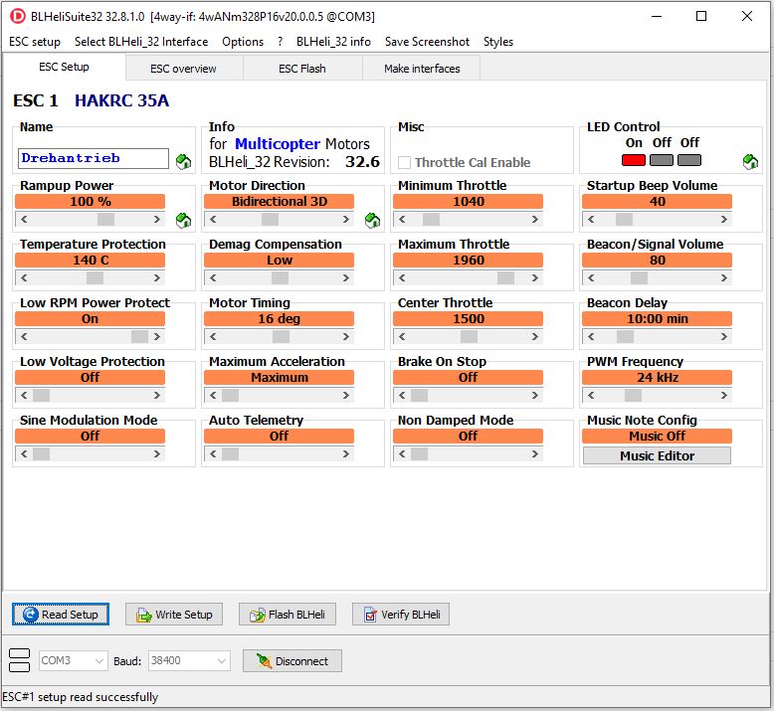Open the Options menu
Screen dimensions: 774x711
tap(243, 42)
